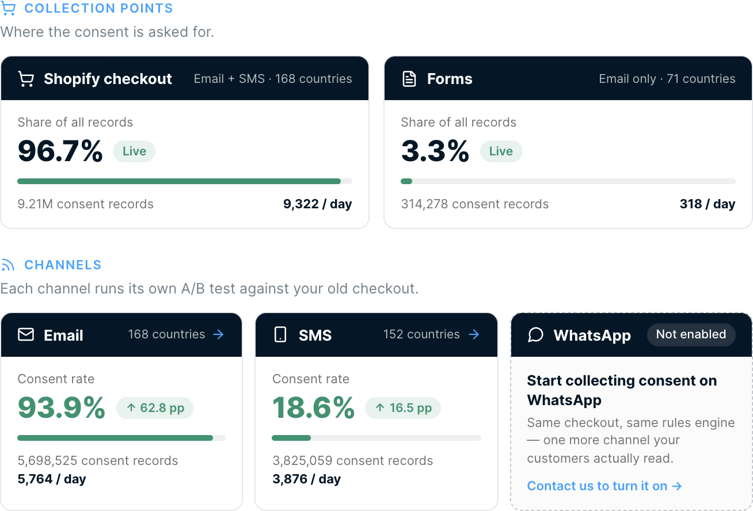Click the WhatsApp chat bubble icon
The image size is (753, 511).
[535, 335]
